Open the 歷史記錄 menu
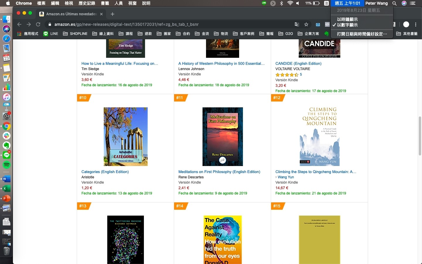Image resolution: width=422 pixels, height=264 pixels. click(87, 3)
